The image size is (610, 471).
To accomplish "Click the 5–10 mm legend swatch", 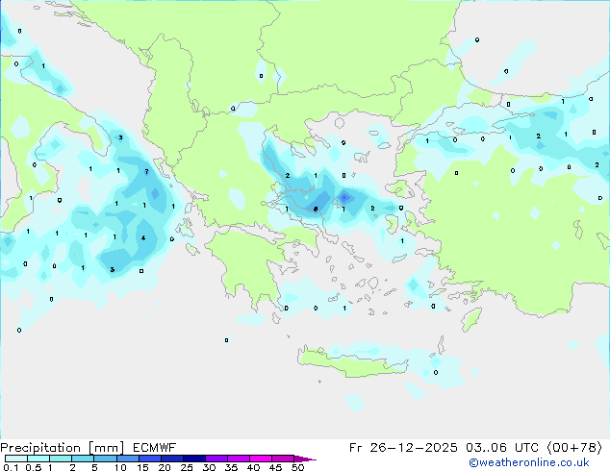I will pyautogui.click(x=105, y=459).
